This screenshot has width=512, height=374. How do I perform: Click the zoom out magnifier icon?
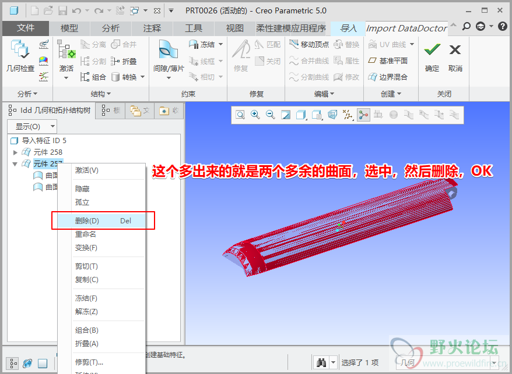[270, 115]
